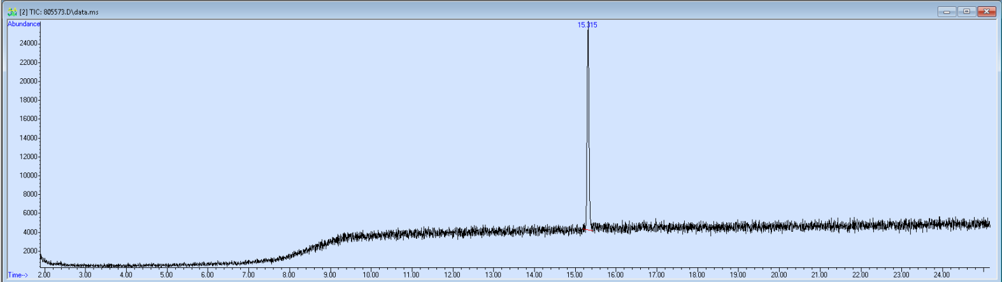The image size is (1002, 282).
Task: Click the 3.00 time axis label
Action: 85,275
